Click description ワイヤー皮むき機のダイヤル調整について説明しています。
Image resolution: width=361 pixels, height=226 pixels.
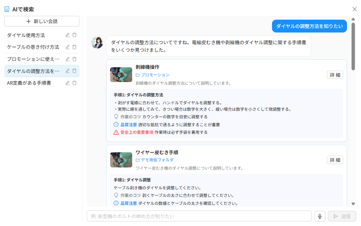click(x=190, y=168)
